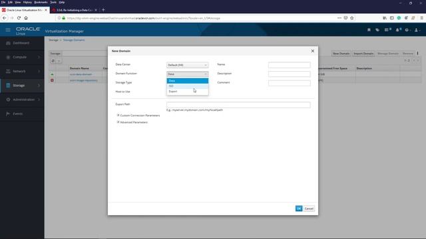Close the New Domain dialog with X

coord(312,51)
